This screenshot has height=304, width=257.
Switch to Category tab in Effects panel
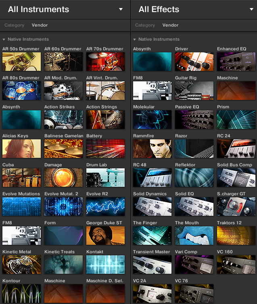tap(145, 25)
